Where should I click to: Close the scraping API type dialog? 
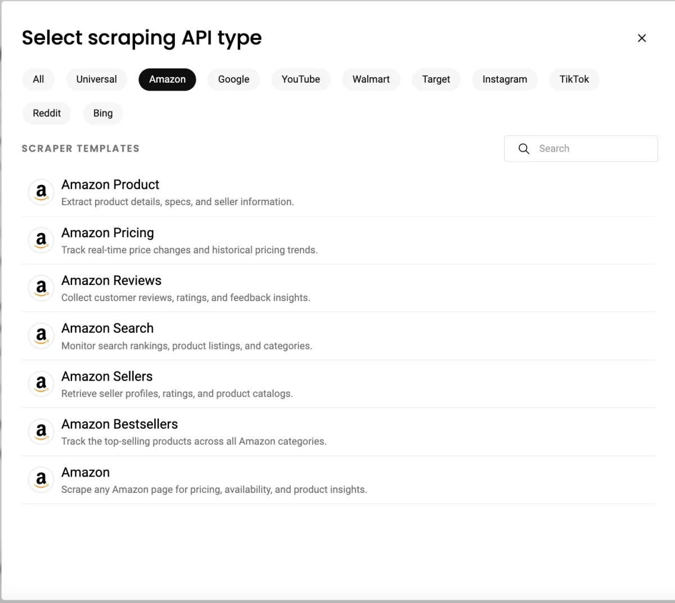tap(642, 38)
